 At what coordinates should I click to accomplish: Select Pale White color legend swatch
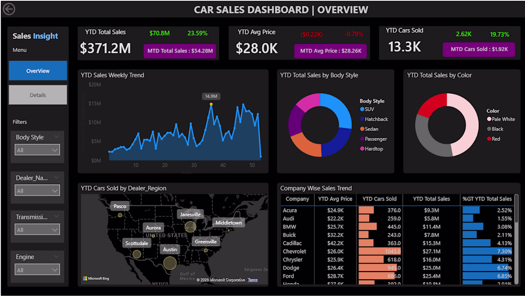point(489,119)
